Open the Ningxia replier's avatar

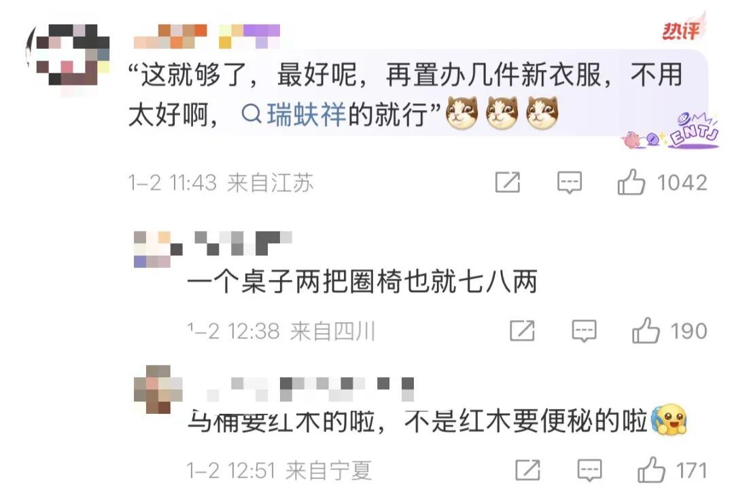click(158, 389)
